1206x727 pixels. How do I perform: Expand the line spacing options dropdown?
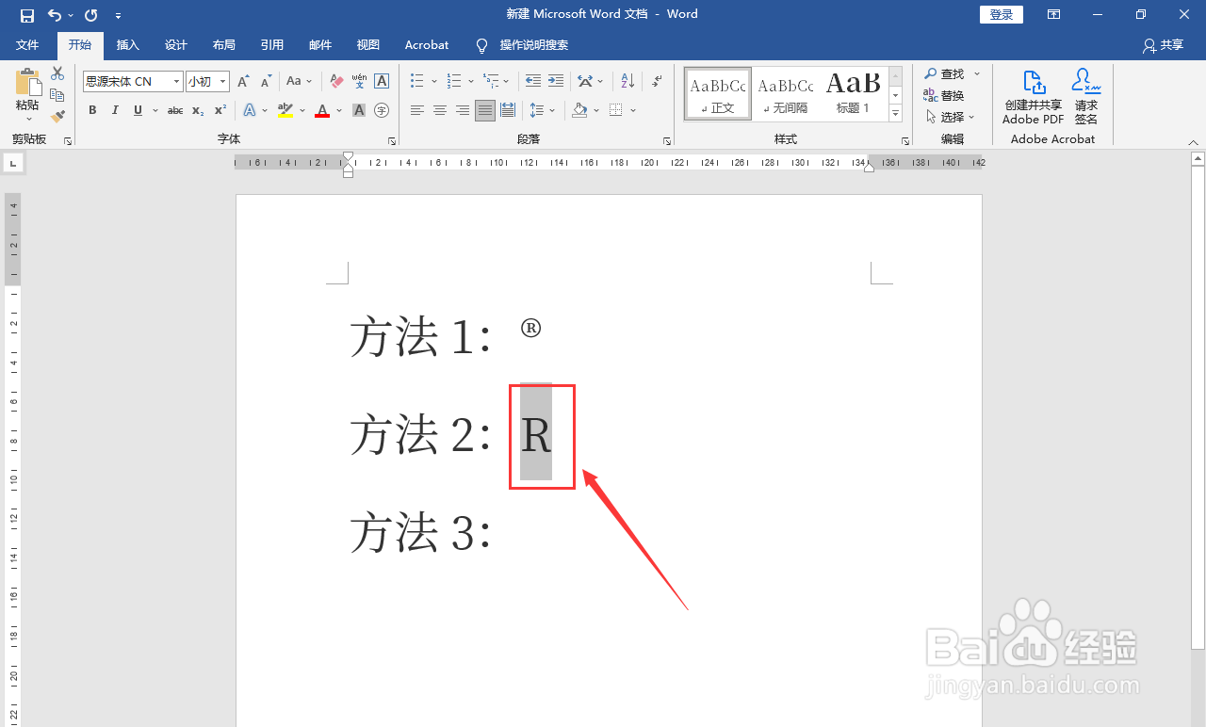(551, 110)
